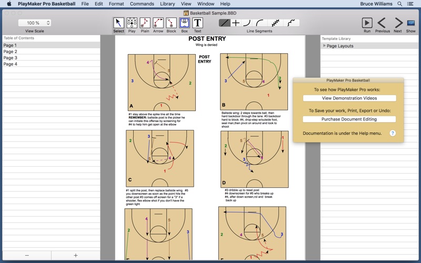Run the play animation
This screenshot has height=263, width=421.
pyautogui.click(x=367, y=23)
